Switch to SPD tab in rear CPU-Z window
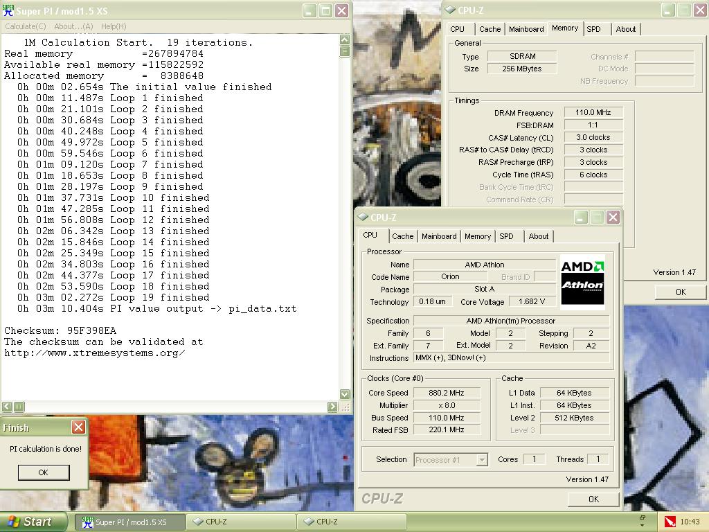The image size is (709, 532). click(593, 29)
